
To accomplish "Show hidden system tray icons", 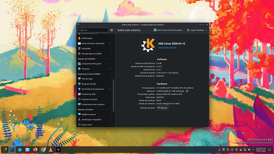I will coord(253,150).
